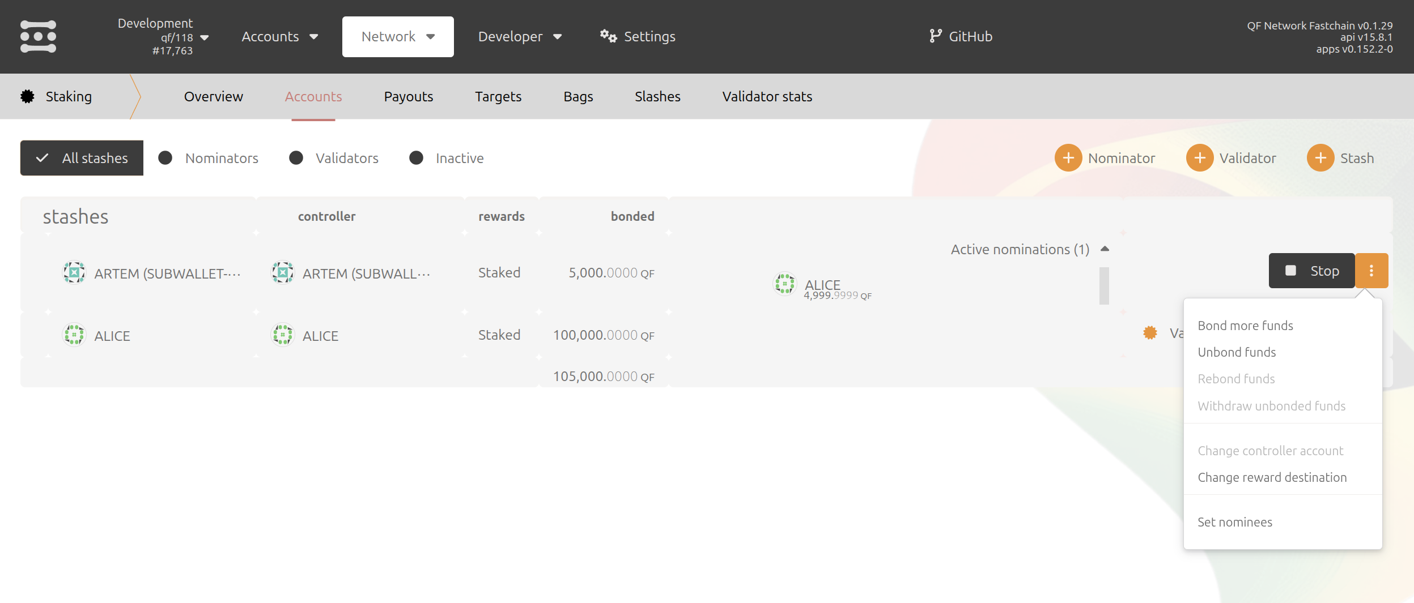Image resolution: width=1414 pixels, height=603 pixels.
Task: Select Set nominees menu entry
Action: coord(1234,522)
